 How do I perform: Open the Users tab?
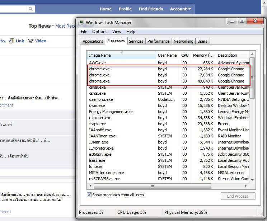coord(202,41)
